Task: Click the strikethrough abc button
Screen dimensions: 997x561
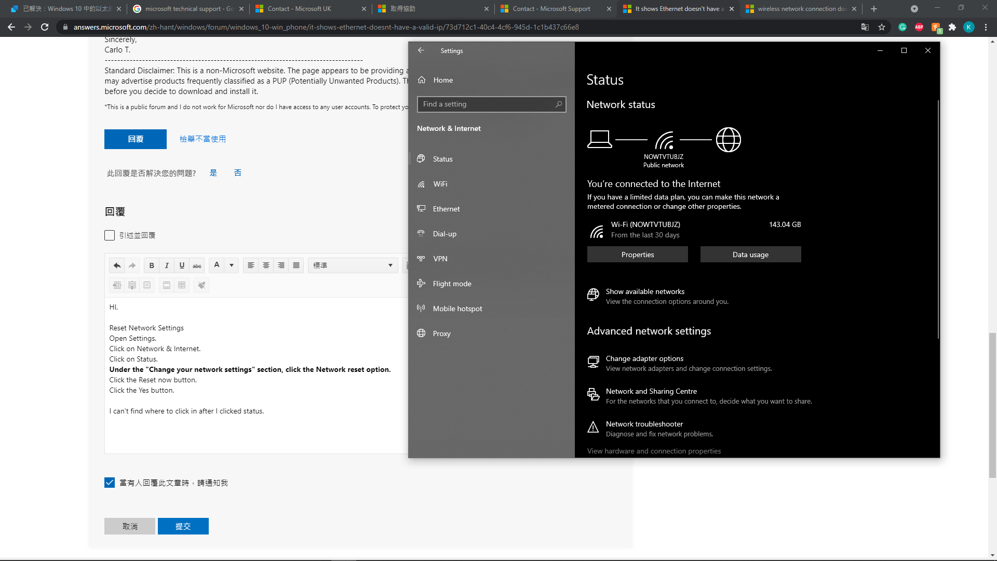Action: 197,265
